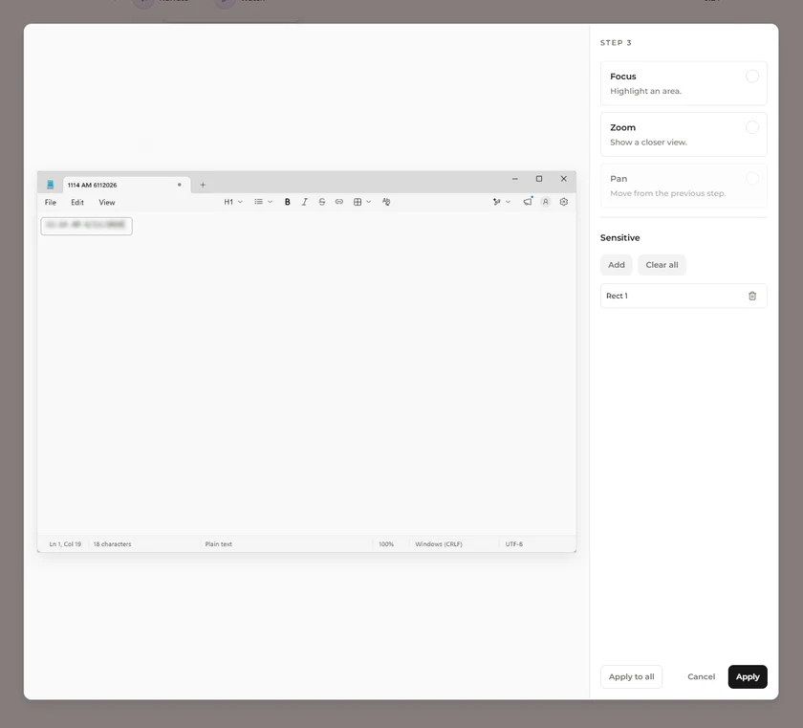
Task: Click the Apply to all button
Action: pyautogui.click(x=631, y=676)
